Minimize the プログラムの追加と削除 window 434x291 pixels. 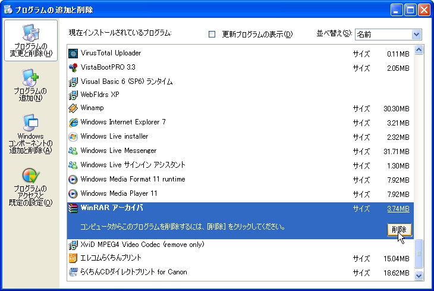pyautogui.click(x=397, y=10)
